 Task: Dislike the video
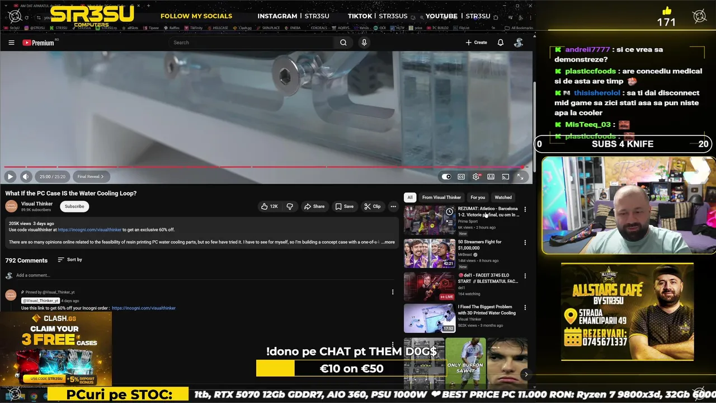click(290, 207)
